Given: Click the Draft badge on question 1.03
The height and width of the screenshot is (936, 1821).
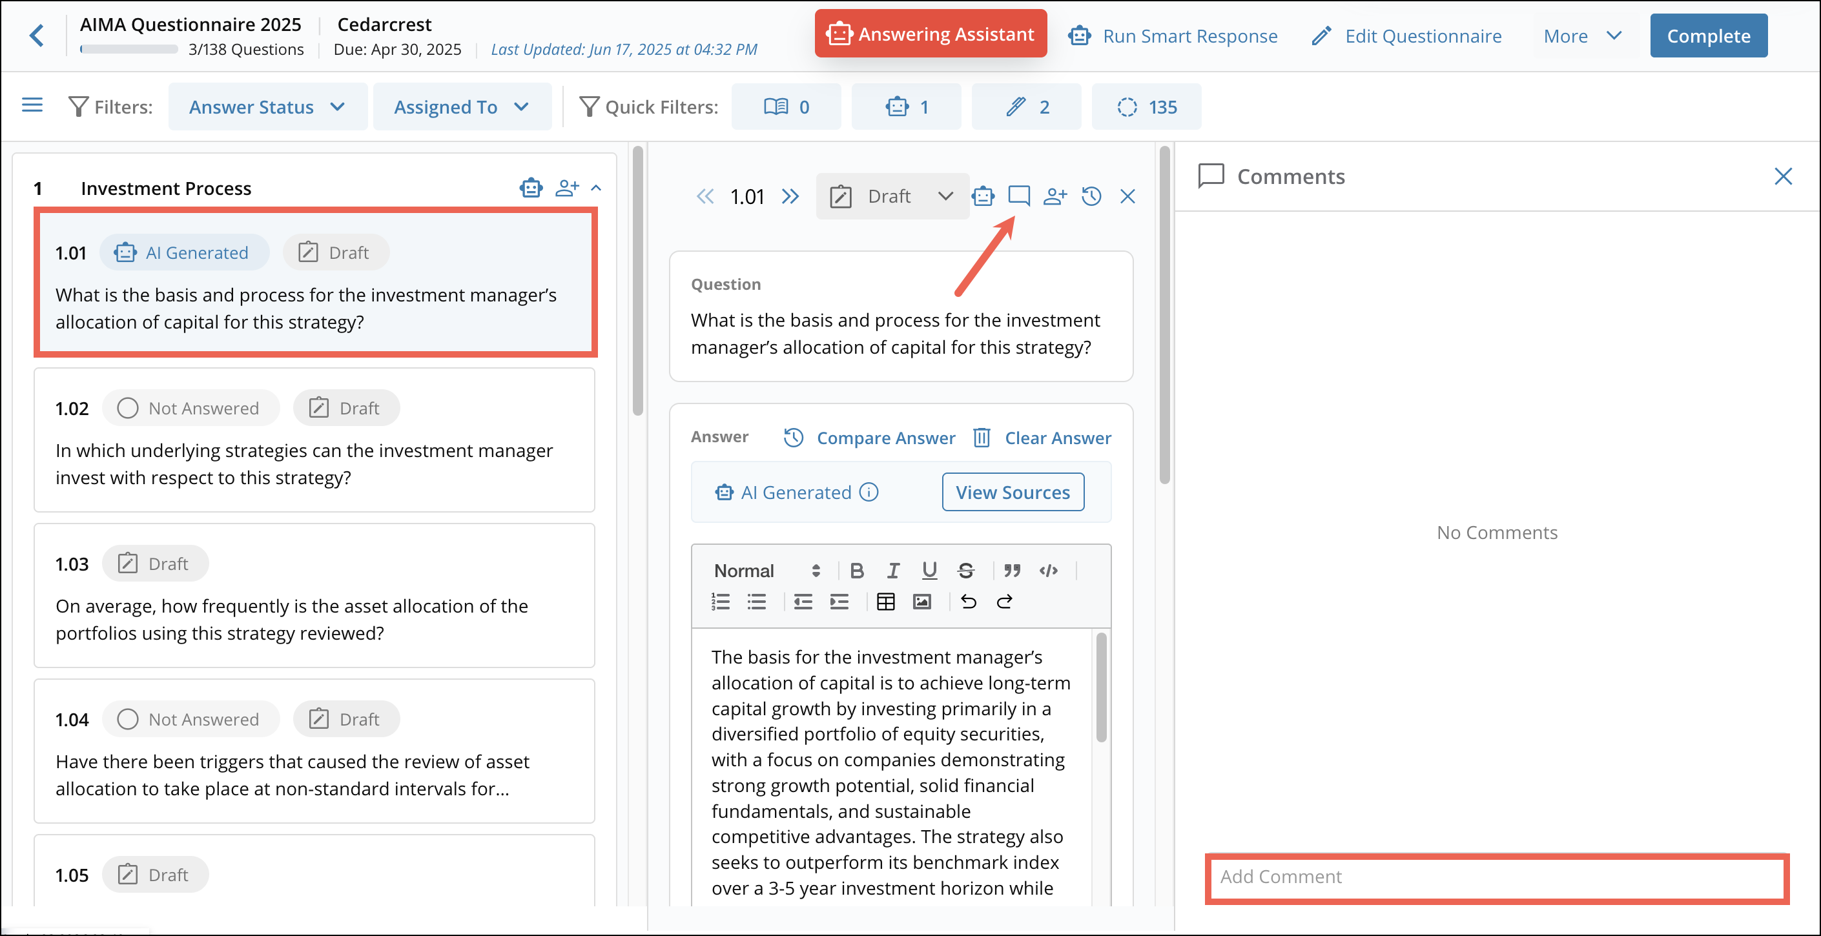Looking at the screenshot, I should (x=155, y=563).
